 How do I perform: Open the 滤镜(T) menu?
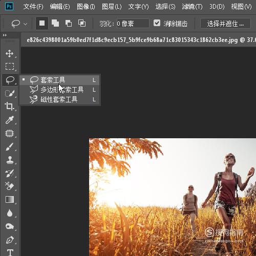pyautogui.click(x=192, y=7)
